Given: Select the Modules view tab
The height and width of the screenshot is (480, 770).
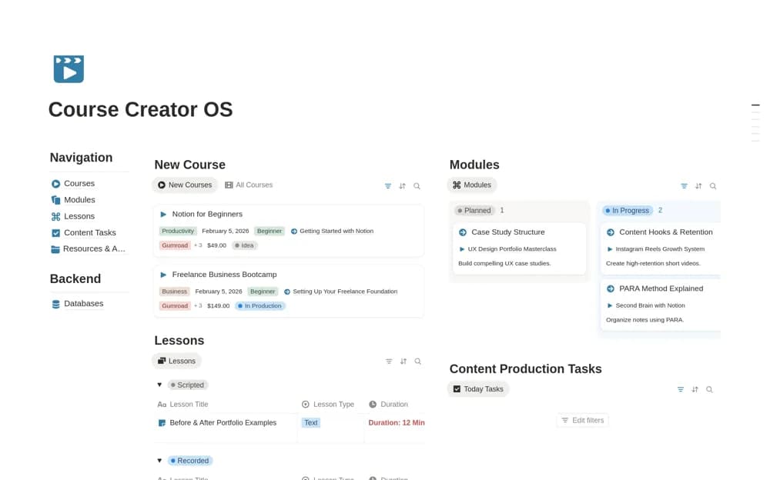Looking at the screenshot, I should click(472, 185).
